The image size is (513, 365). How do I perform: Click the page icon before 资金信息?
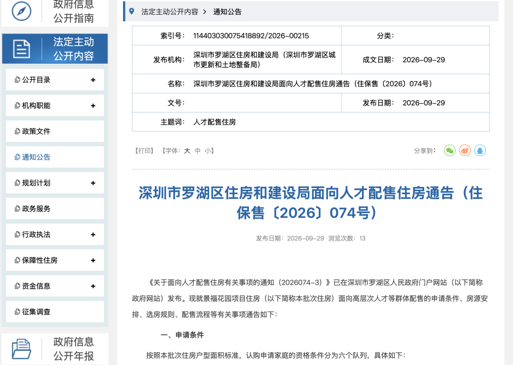coord(18,286)
